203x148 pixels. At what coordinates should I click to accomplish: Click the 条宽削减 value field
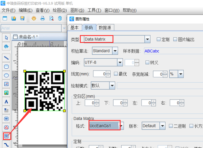tap(158, 74)
